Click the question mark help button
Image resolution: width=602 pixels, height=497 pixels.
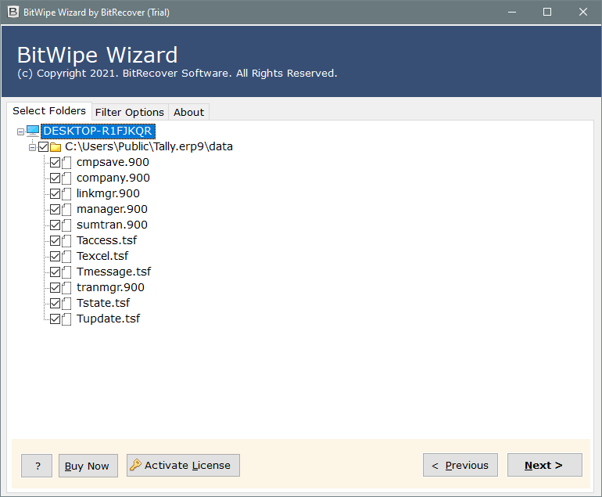(37, 466)
